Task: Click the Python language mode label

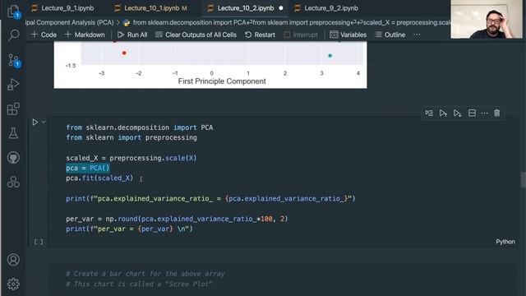Action: [505, 242]
